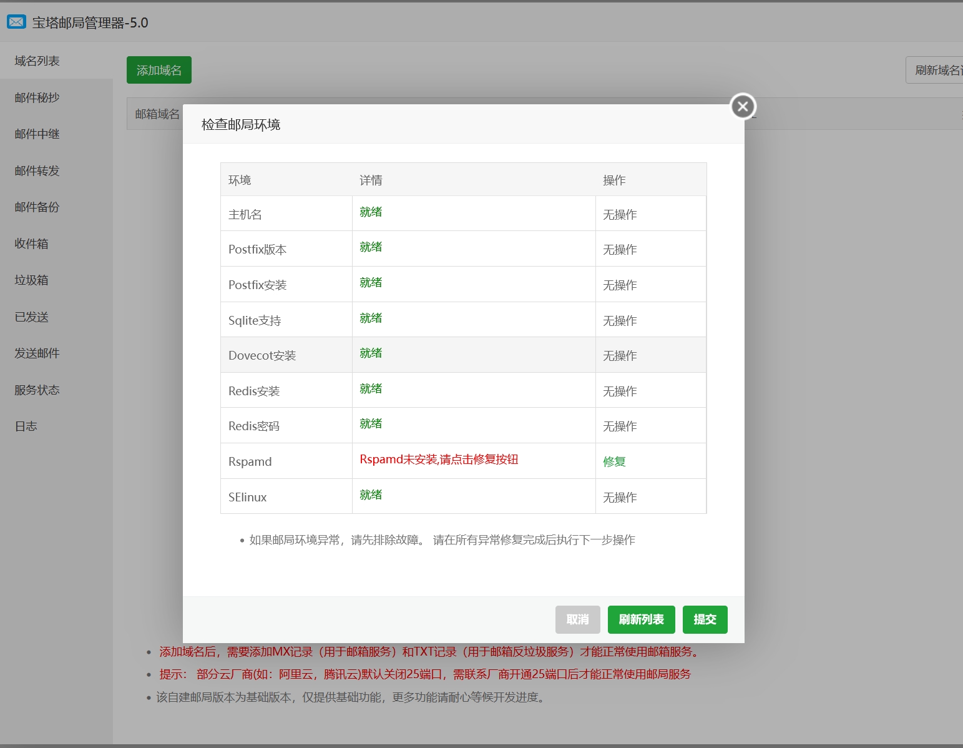Viewport: 963px width, 748px height.
Task: Click the red Rspamd未安装 error message
Action: [x=439, y=459]
